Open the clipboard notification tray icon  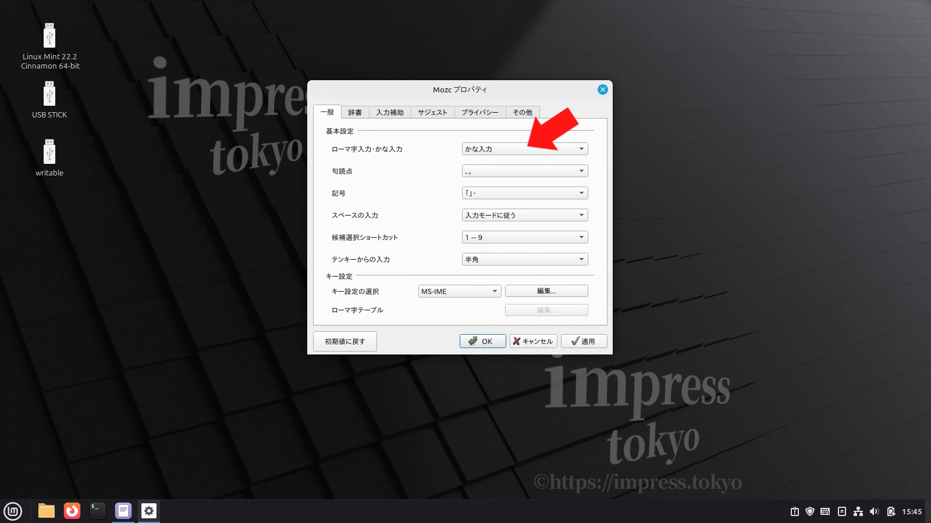point(795,511)
